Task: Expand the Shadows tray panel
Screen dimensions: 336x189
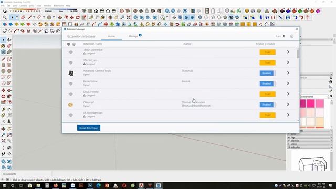Action: point(309,141)
